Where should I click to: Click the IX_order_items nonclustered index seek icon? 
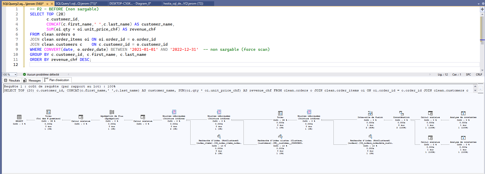pyautogui.click(x=219, y=137)
